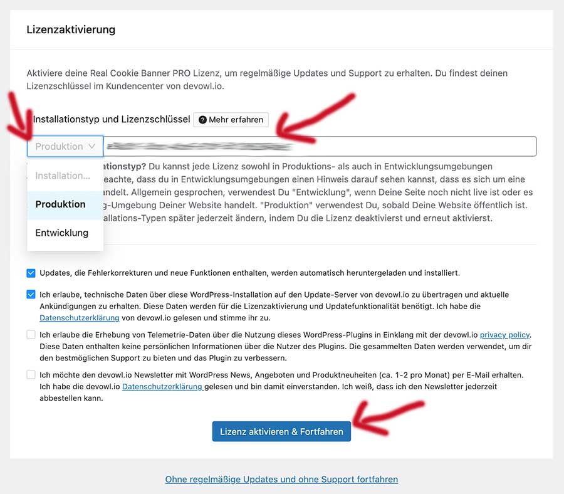Tick the devowl.io newsletter subscription checkbox
The height and width of the screenshot is (494, 564).
tap(31, 375)
